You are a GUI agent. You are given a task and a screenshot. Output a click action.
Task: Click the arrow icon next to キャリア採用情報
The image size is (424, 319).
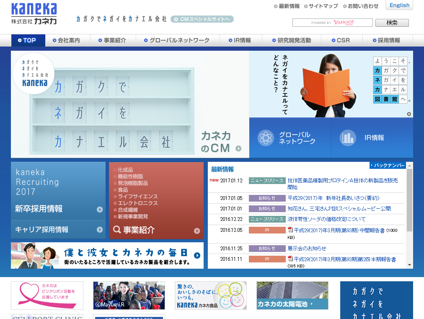(x=100, y=230)
